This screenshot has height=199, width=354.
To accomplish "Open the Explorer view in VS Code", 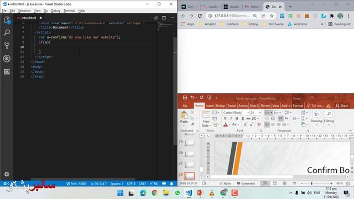I will pyautogui.click(x=7, y=20).
